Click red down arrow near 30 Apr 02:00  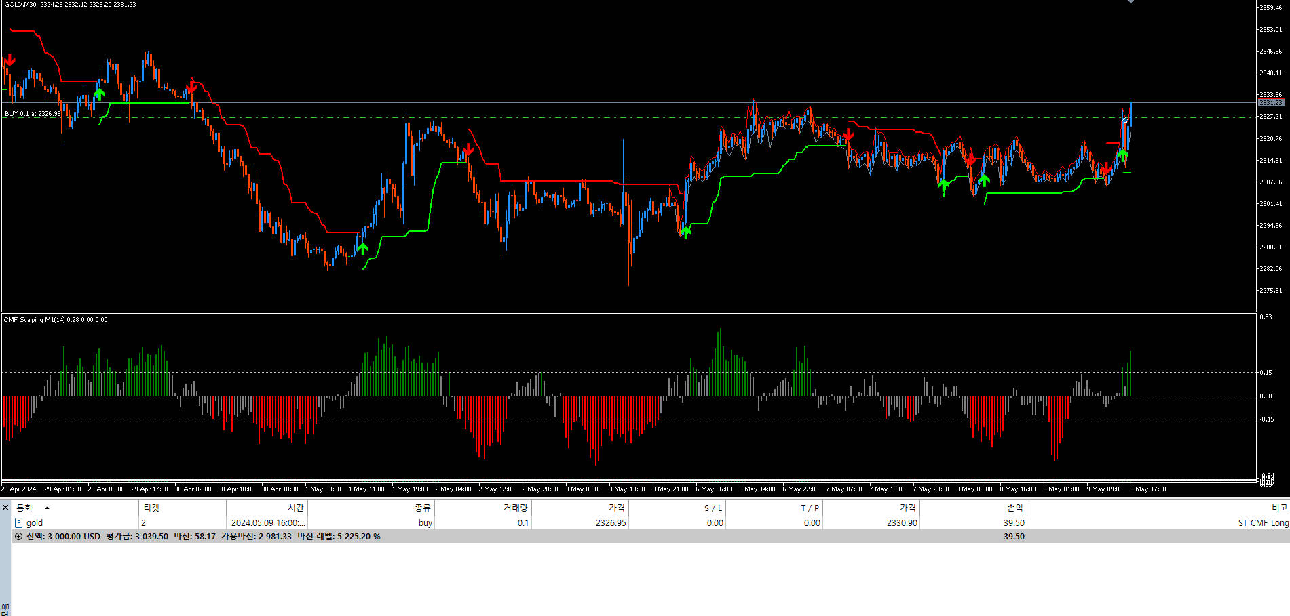pyautogui.click(x=192, y=87)
